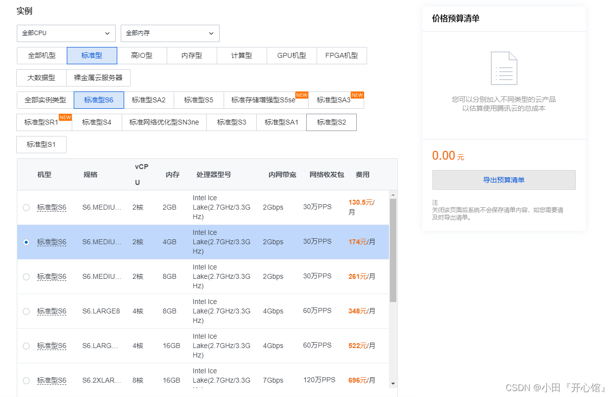Click the instance table scrollbar thumb

tap(393, 250)
